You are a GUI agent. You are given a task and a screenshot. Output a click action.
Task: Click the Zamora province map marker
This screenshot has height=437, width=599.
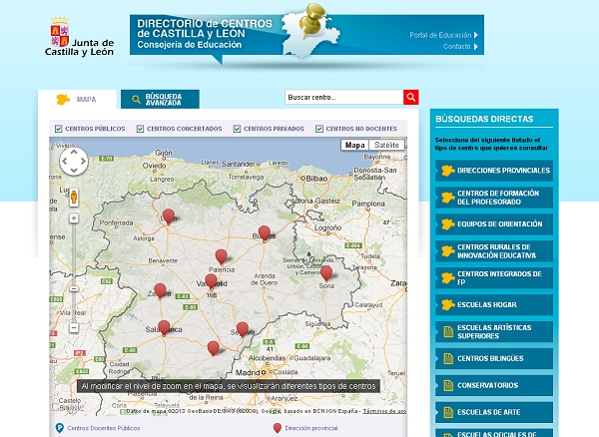(x=160, y=291)
